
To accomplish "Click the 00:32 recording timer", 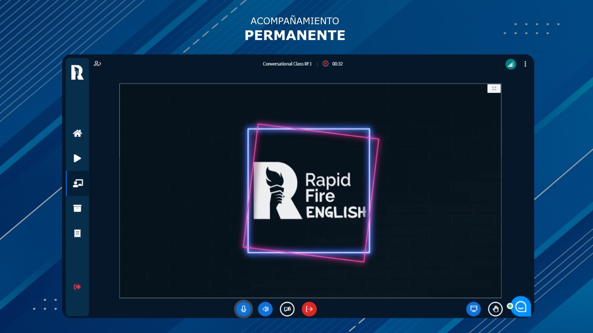I will click(x=337, y=64).
